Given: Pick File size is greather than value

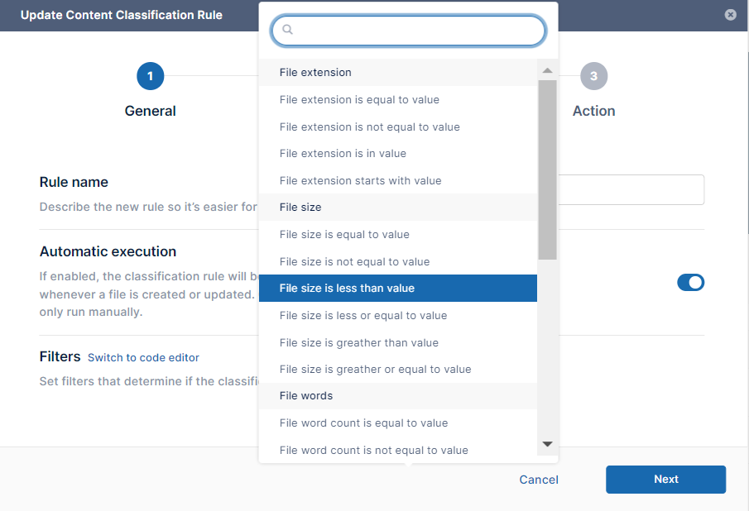Looking at the screenshot, I should tap(358, 343).
